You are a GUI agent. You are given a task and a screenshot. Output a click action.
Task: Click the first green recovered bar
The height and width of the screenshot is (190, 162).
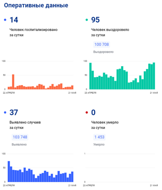(90, 76)
